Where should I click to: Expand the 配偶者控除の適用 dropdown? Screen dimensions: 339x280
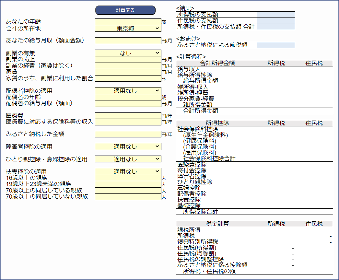[x=128, y=91]
